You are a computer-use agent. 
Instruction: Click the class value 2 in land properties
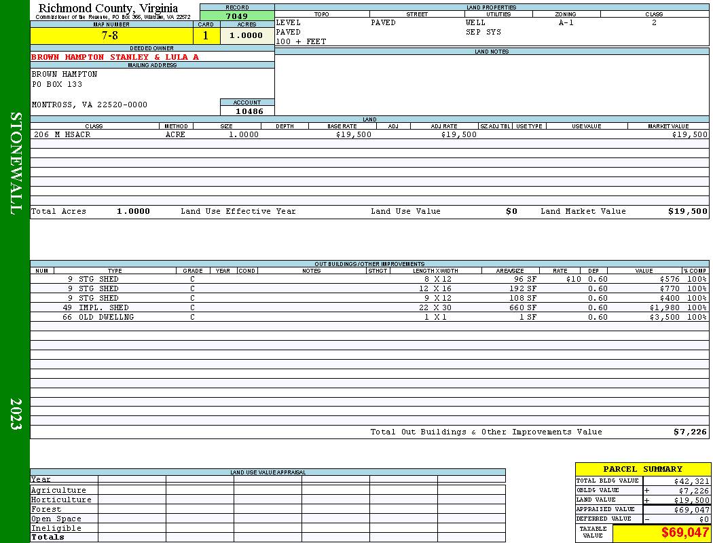click(654, 22)
